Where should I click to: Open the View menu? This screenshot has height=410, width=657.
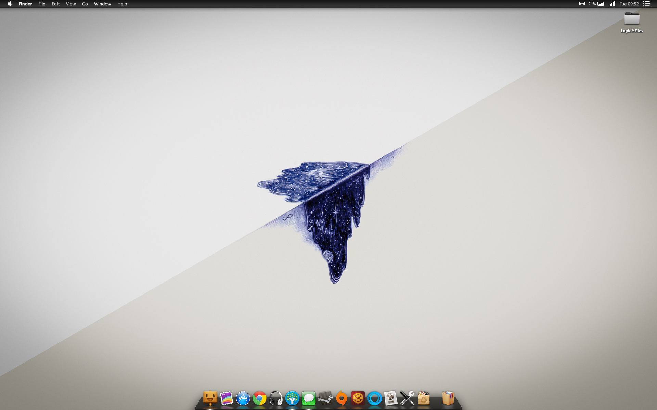71,4
